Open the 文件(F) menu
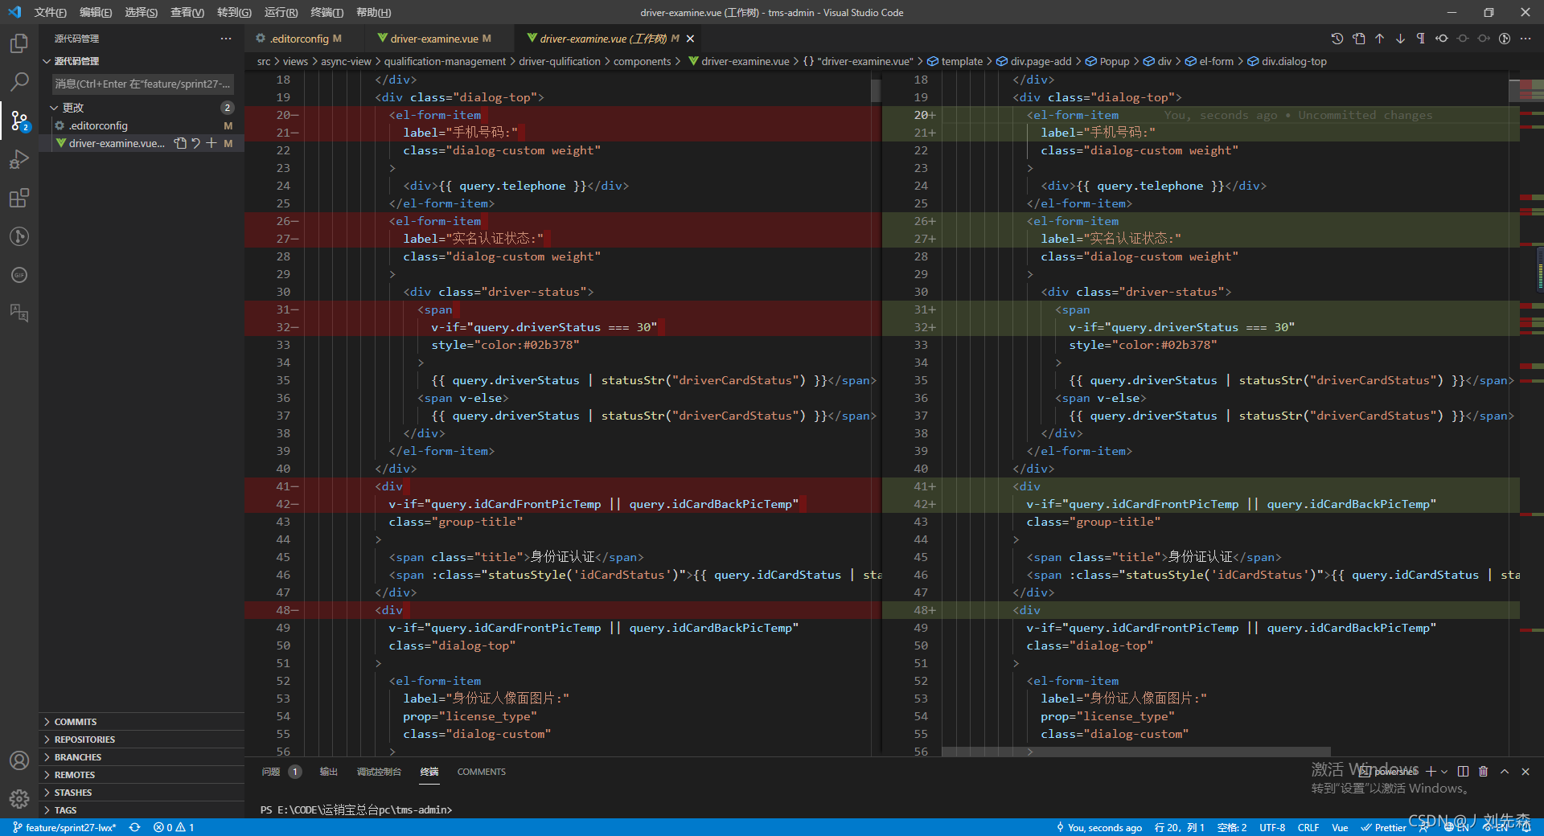Screen dimensions: 1544x836 pos(50,13)
